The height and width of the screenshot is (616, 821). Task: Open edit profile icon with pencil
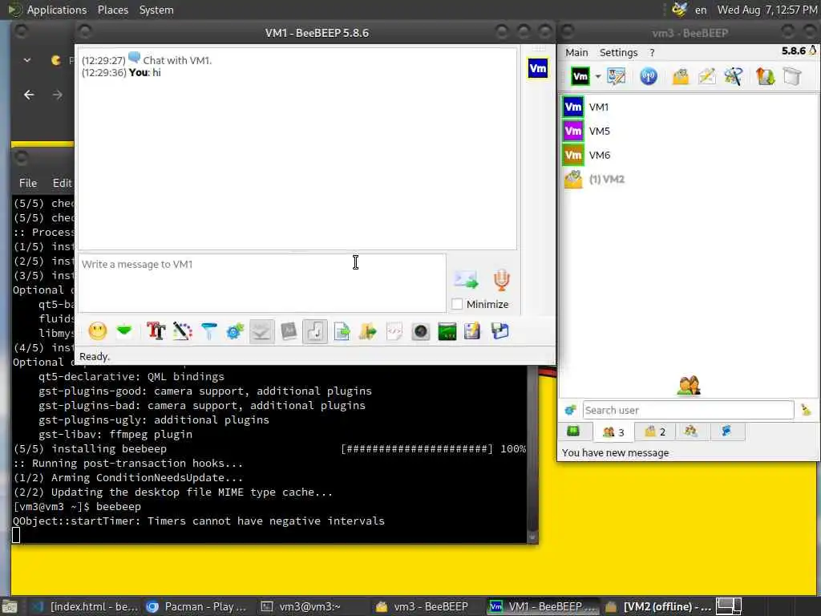617,76
